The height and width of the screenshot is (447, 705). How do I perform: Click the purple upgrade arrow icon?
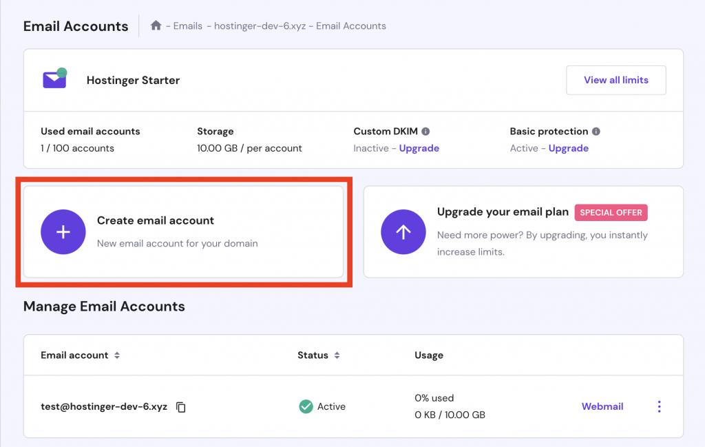pyautogui.click(x=403, y=232)
